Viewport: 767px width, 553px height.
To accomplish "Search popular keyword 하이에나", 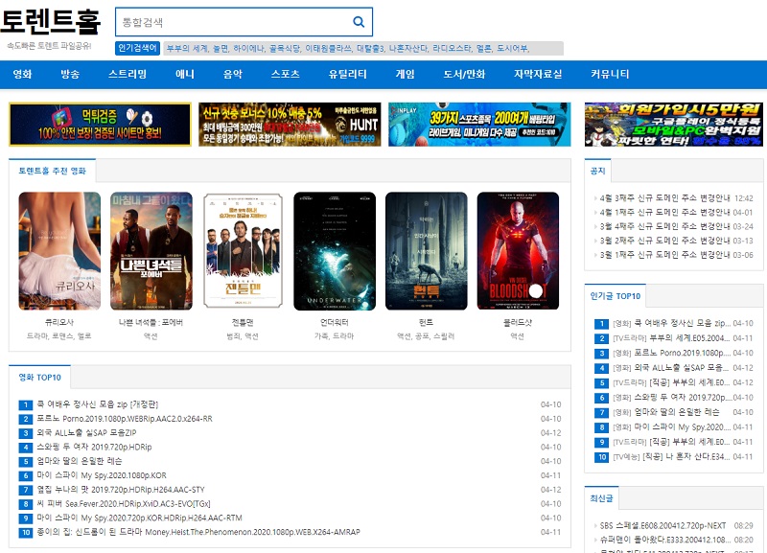I will pos(249,49).
